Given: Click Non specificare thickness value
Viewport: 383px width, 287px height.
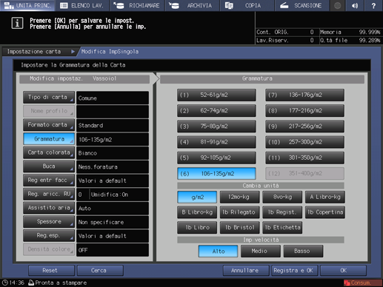Looking at the screenshot, I should 113,222.
